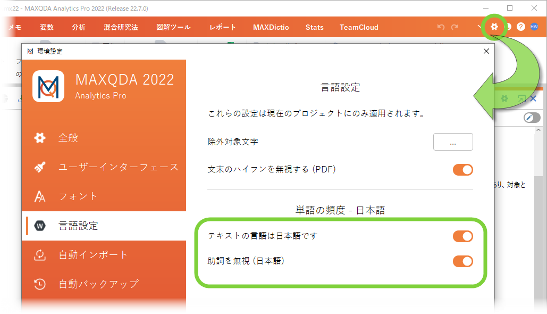Click the W icon beside 言語設定

[40, 226]
